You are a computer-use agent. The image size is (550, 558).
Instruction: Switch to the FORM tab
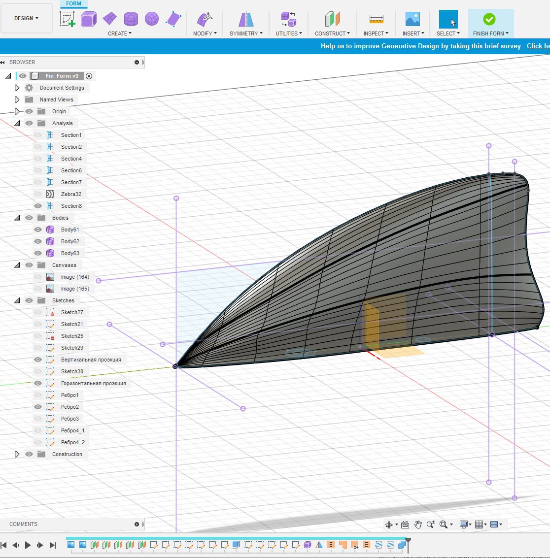click(x=74, y=3)
